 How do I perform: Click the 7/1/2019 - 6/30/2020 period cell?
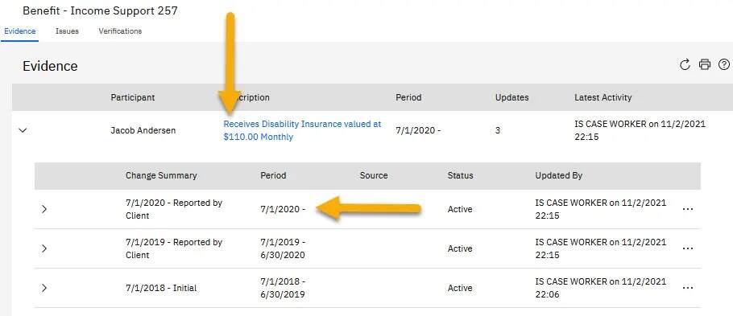pos(283,248)
